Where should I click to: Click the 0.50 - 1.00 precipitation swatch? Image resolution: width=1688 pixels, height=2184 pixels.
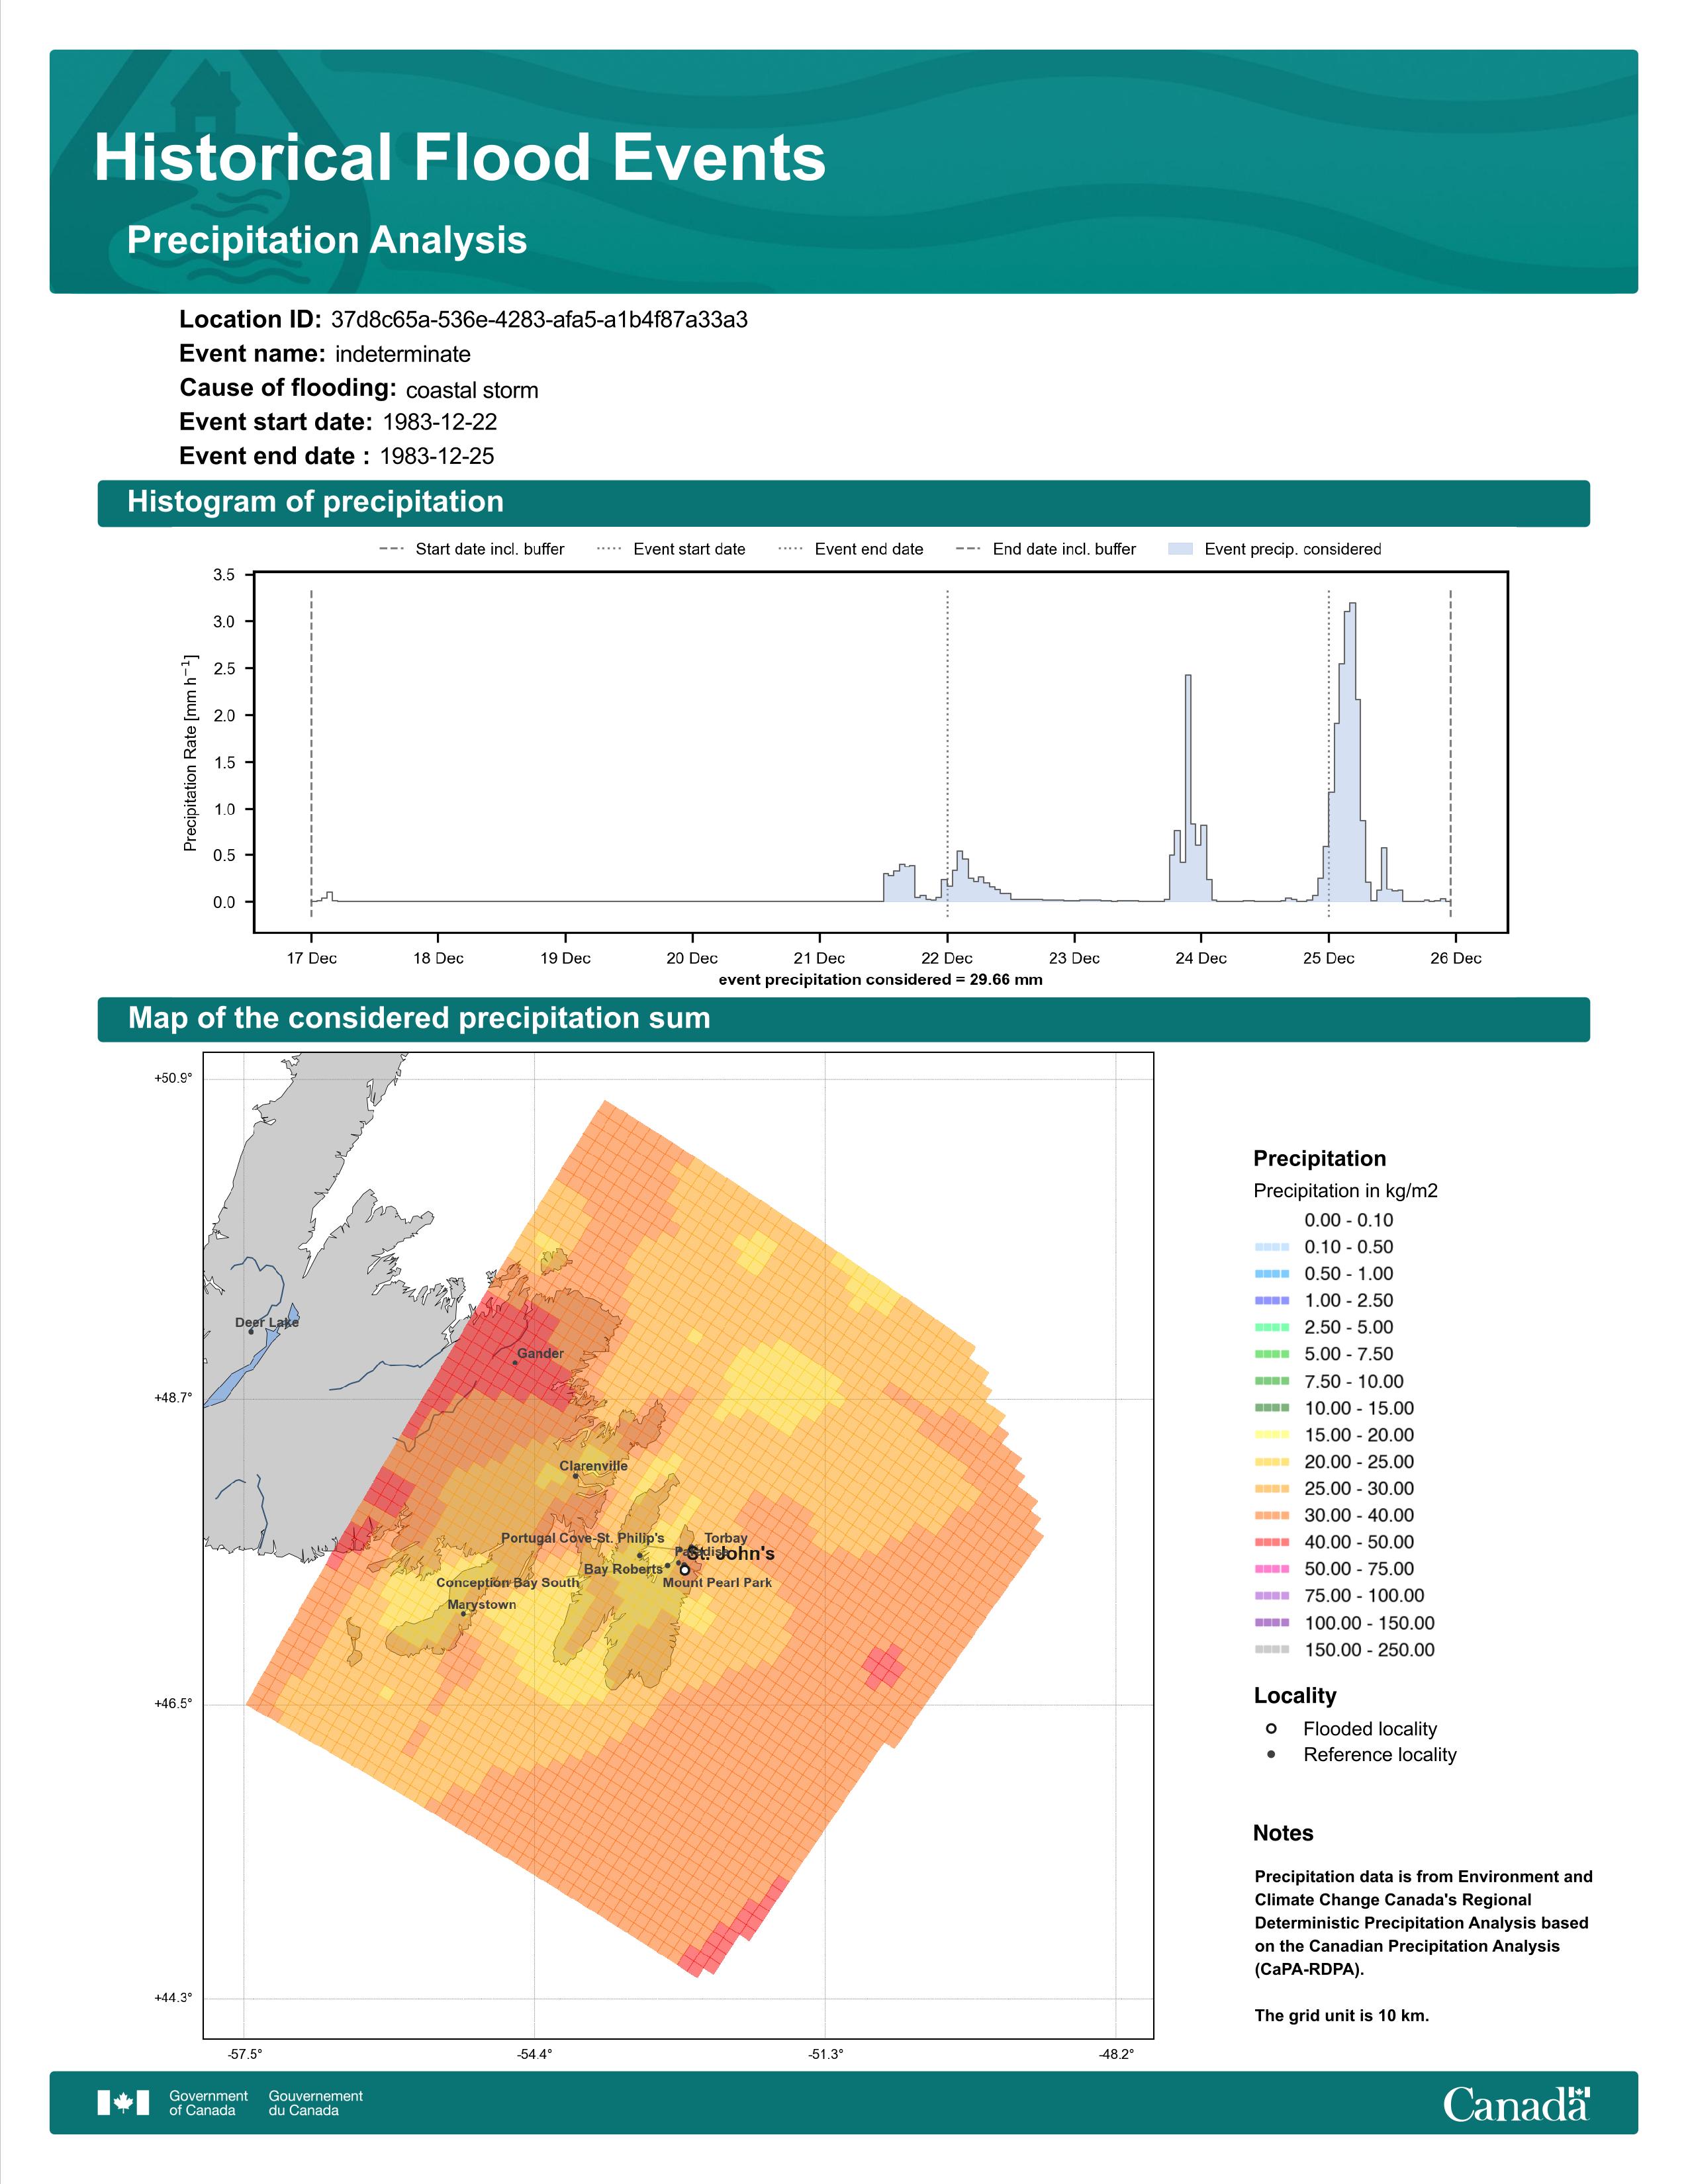[1272, 1274]
